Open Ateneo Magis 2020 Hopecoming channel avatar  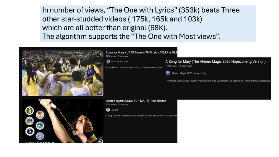pos(168,73)
